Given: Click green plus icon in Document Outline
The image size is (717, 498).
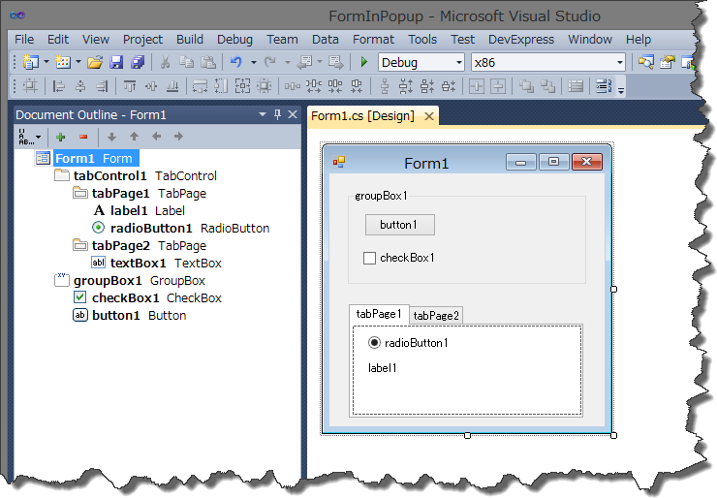Looking at the screenshot, I should pyautogui.click(x=61, y=137).
